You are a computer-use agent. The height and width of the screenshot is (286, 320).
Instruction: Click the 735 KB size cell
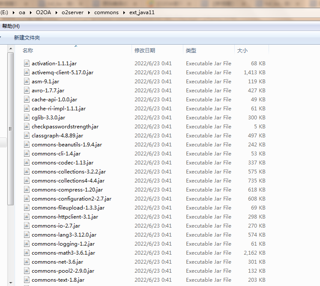click(257, 181)
